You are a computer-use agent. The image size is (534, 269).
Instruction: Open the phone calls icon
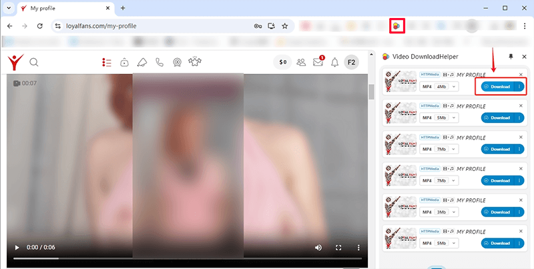160,62
